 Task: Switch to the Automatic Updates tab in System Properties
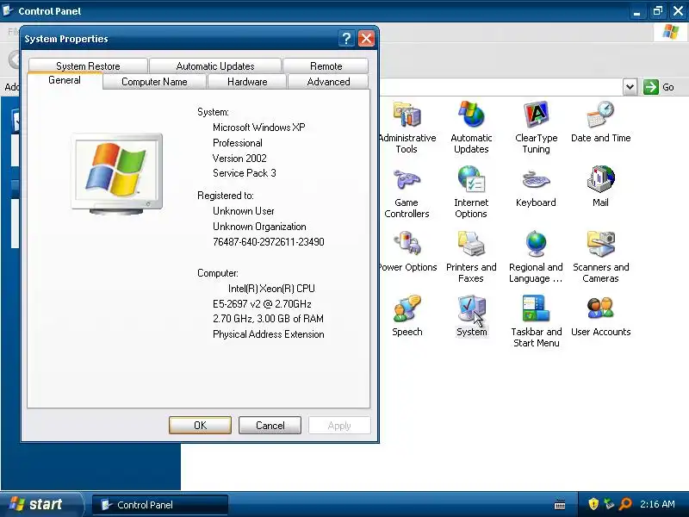(215, 66)
